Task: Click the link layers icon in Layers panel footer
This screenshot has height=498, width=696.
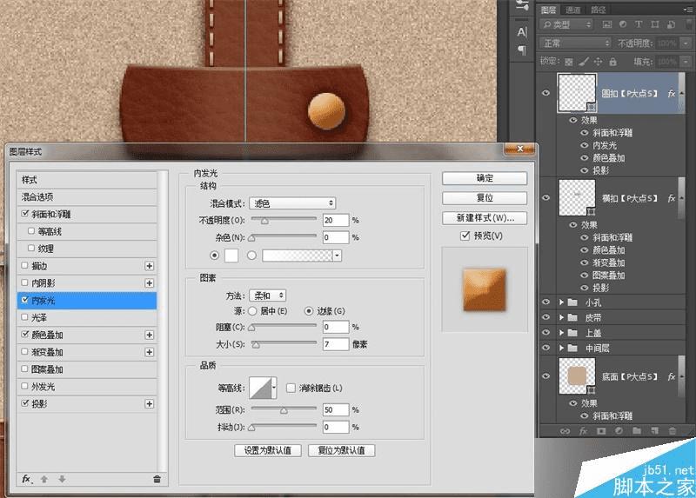Action: [565, 429]
